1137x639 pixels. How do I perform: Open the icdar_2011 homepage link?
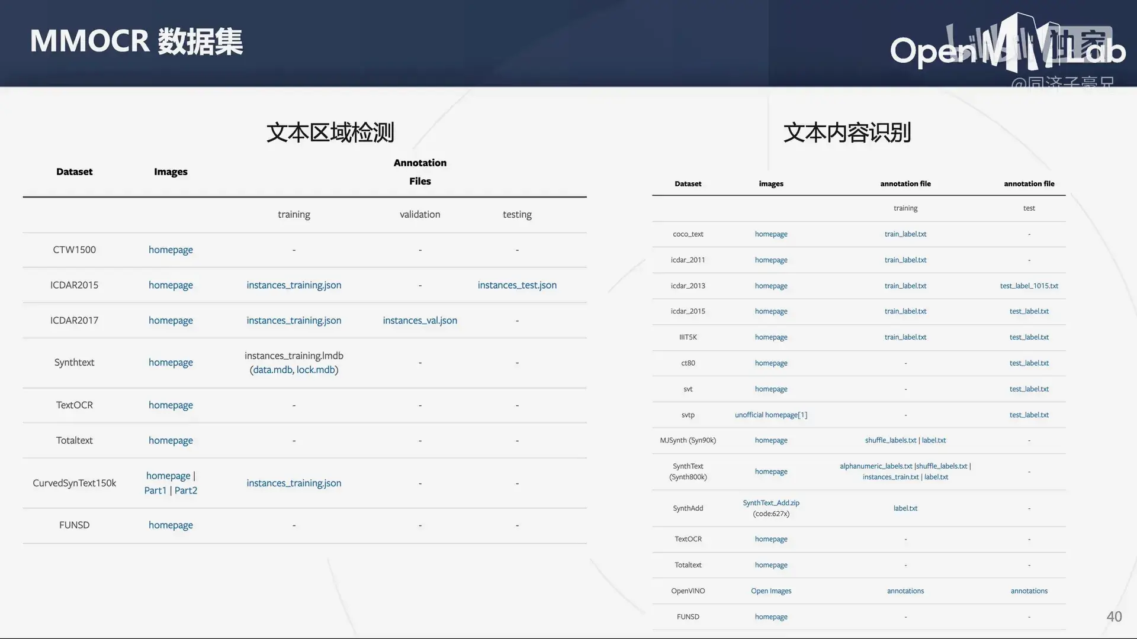point(771,260)
